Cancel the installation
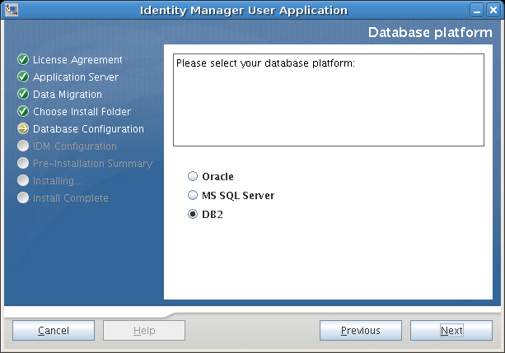The width and height of the screenshot is (505, 353). [x=54, y=331]
